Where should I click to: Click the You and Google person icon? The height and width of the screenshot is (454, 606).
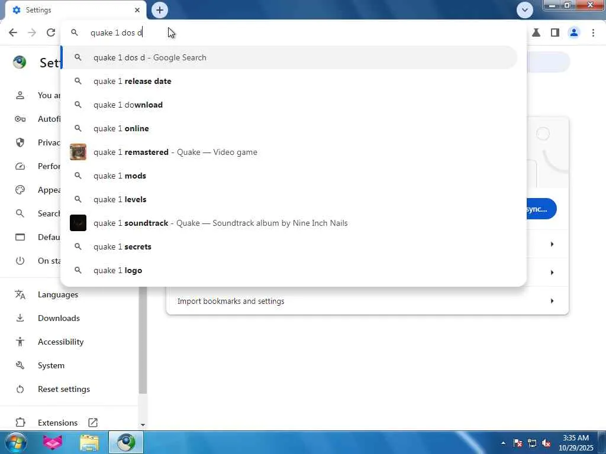click(20, 95)
